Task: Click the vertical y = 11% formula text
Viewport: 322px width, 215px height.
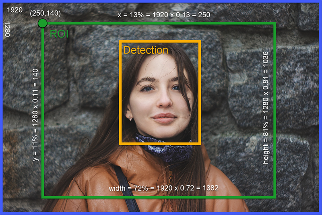Action: 35,115
